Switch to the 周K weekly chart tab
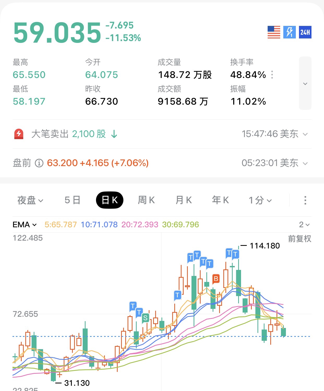 coord(146,200)
